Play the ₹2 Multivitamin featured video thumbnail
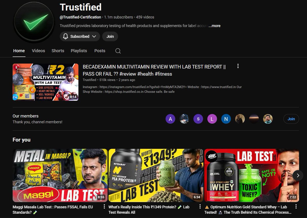Screen dimensions: 307x218 click(46, 82)
